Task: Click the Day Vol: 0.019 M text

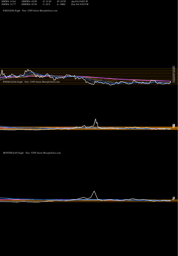Action: click(80, 4)
